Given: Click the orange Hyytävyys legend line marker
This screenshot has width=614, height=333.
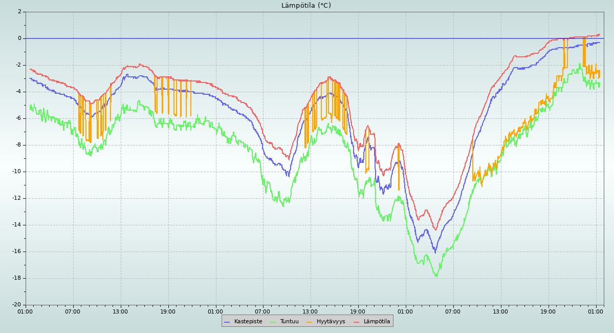Looking at the screenshot, I should click(309, 322).
